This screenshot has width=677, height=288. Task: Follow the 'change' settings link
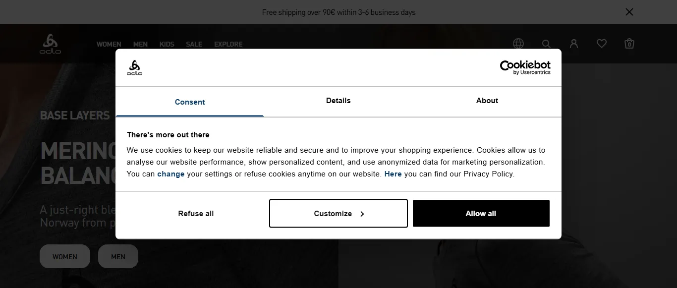coord(171,174)
